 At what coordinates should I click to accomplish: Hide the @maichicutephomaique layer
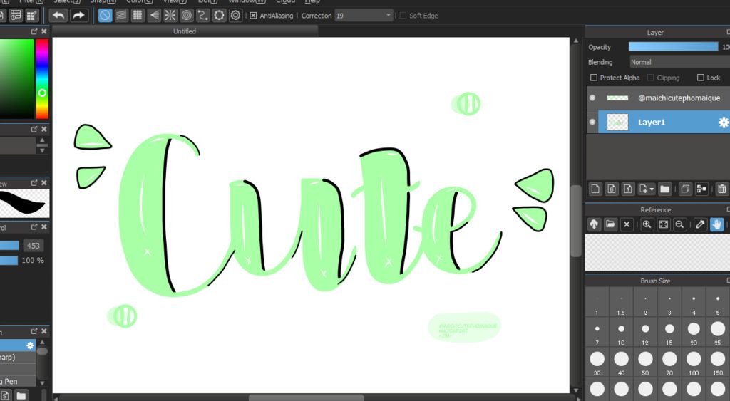pos(592,98)
